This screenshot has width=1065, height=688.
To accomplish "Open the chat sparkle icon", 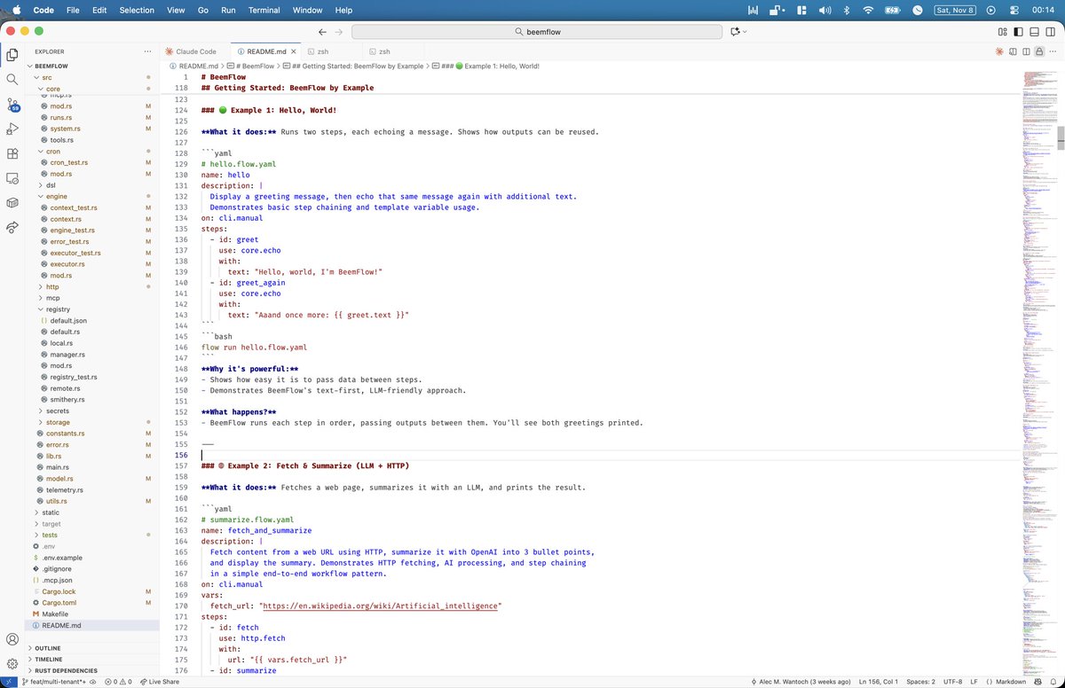I will point(735,32).
